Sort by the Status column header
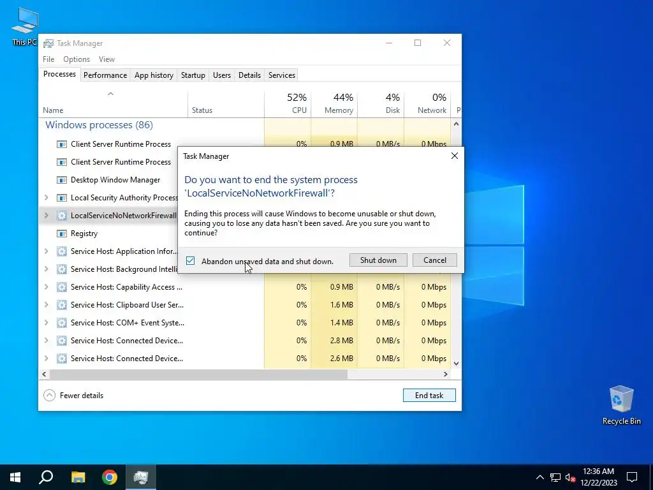This screenshot has height=490, width=653. [226, 103]
